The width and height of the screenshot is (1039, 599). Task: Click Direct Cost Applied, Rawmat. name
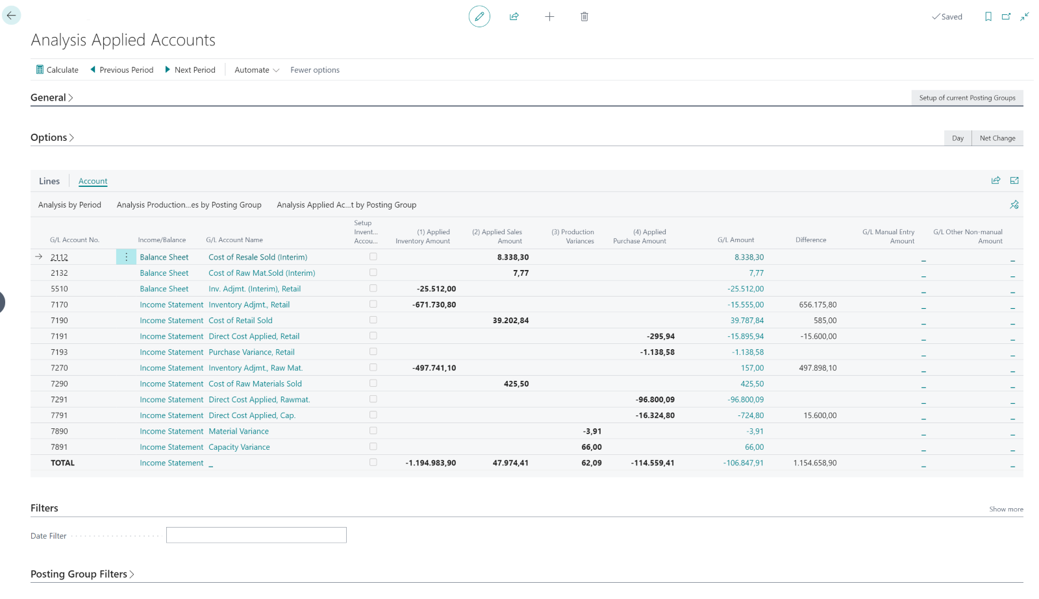tap(259, 399)
